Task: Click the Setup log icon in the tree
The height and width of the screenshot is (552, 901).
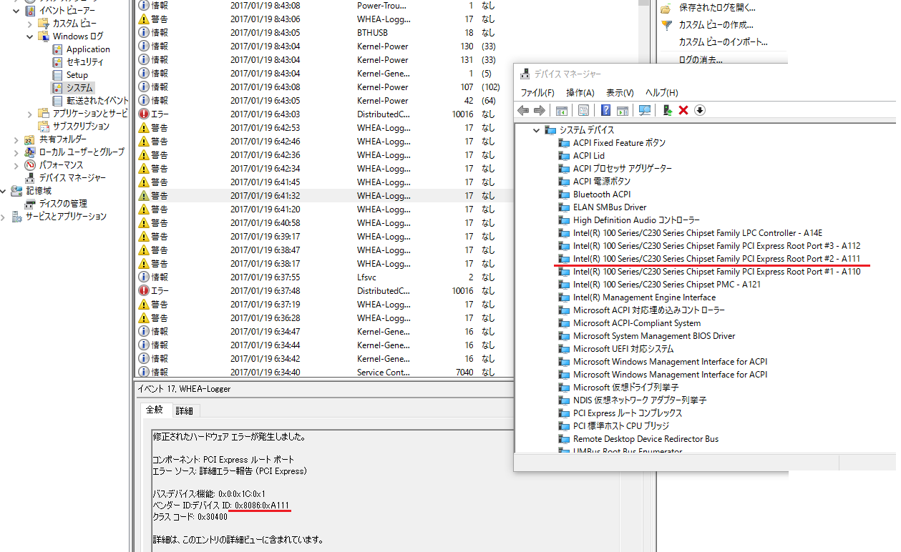Action: [x=58, y=75]
